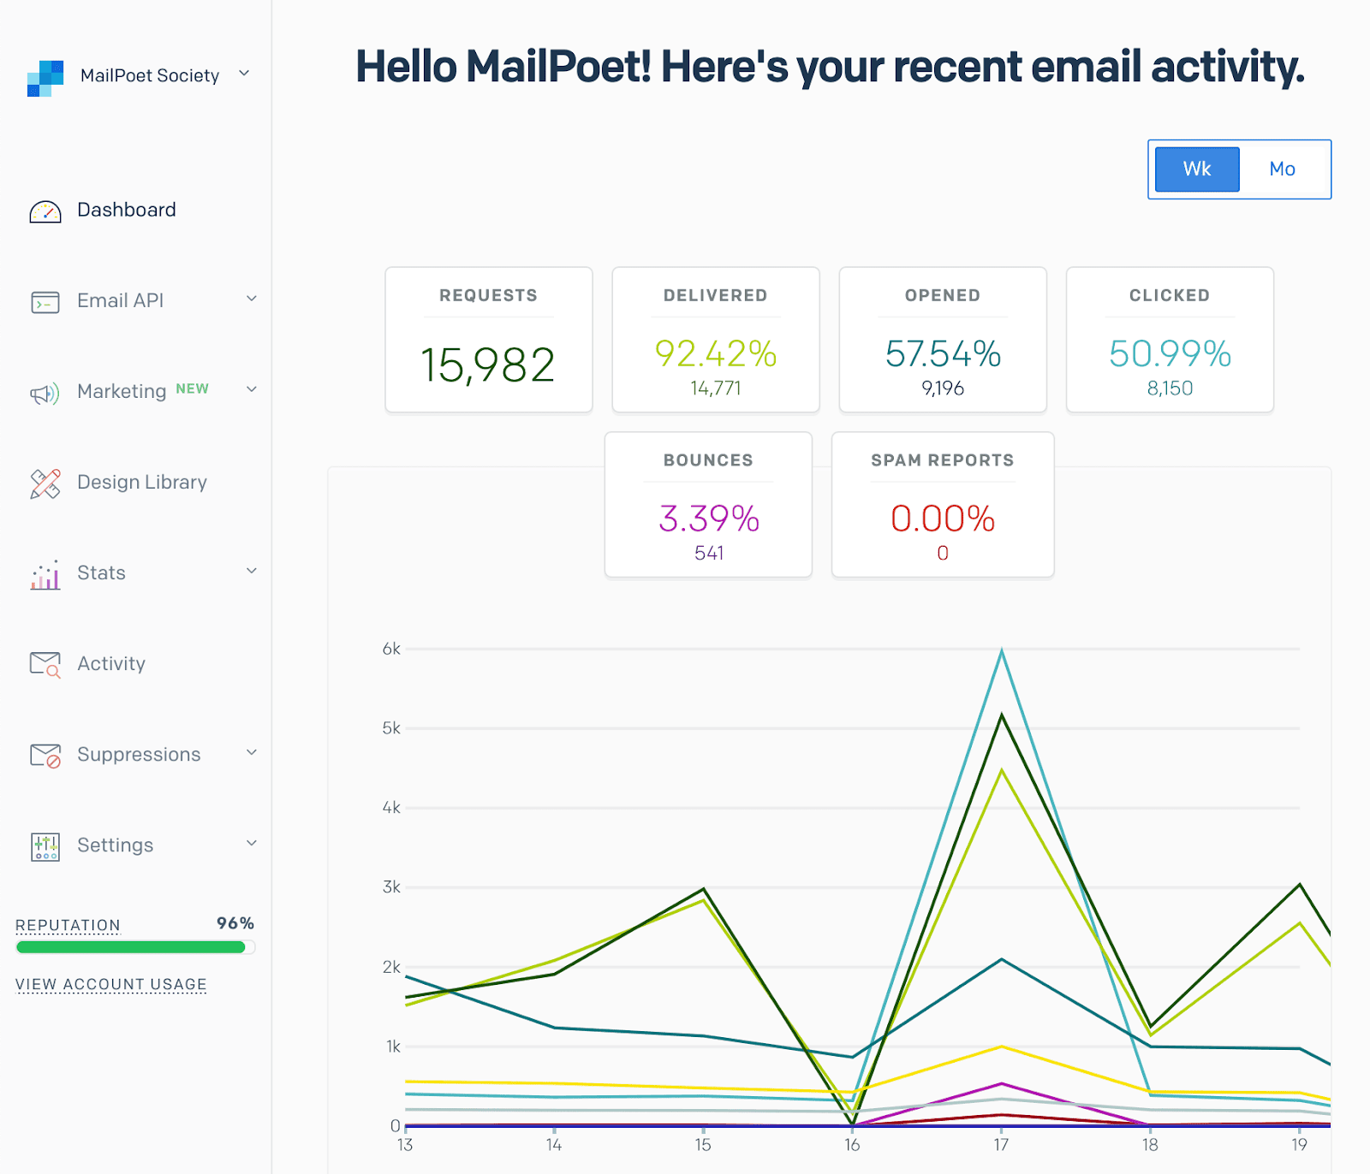Expand the Marketing submenu chevron
Viewport: 1370px width, 1174px height.
pyautogui.click(x=252, y=389)
